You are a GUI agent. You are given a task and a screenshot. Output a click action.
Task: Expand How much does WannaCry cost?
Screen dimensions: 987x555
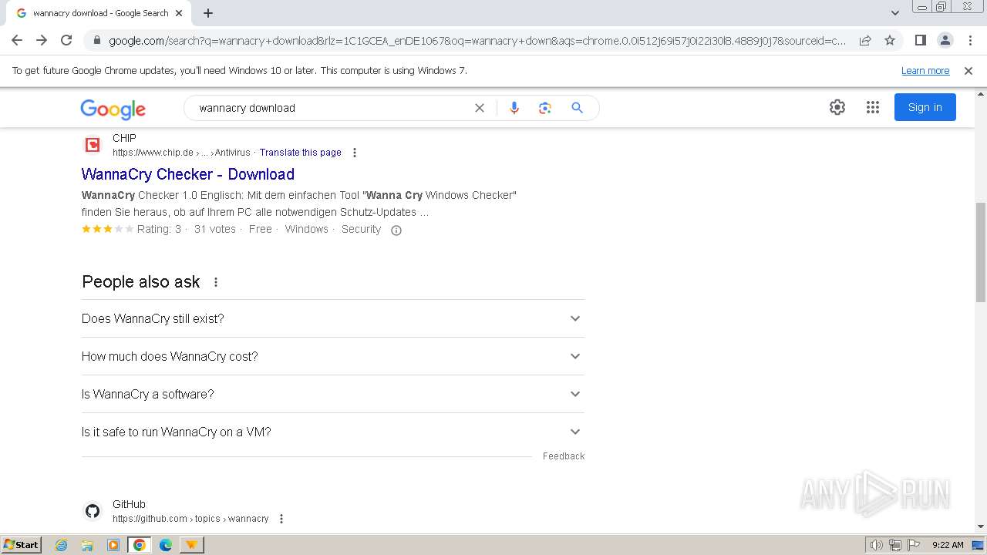333,356
